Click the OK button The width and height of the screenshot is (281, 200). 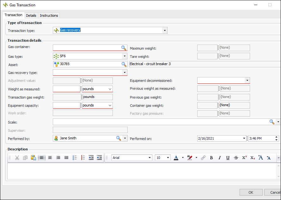(x=251, y=192)
